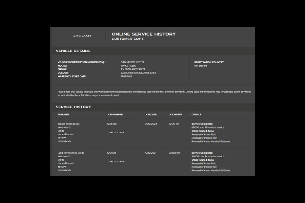
Task: Click Service Completed for job 1212729
Action: 202,153
